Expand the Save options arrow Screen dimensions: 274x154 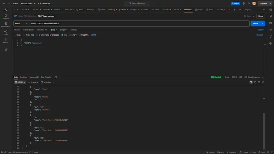point(254,16)
